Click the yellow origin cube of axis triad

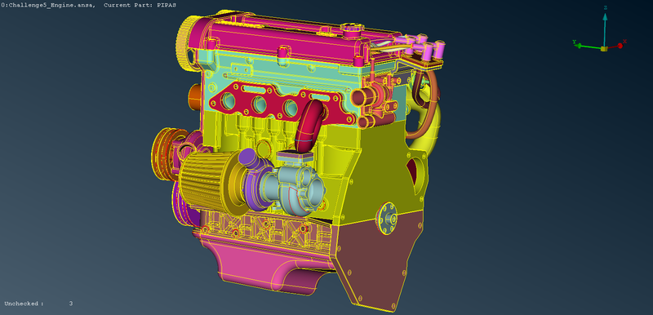point(604,49)
